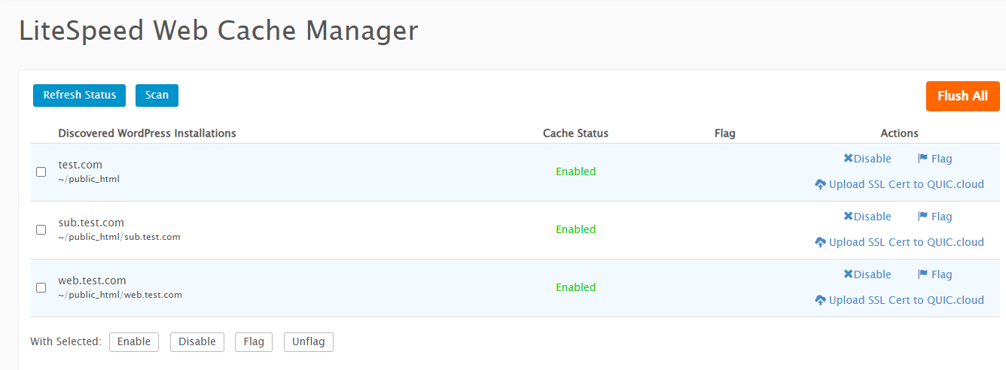Click the X Disable icon for test.com
This screenshot has height=370, width=1006.
tap(849, 159)
